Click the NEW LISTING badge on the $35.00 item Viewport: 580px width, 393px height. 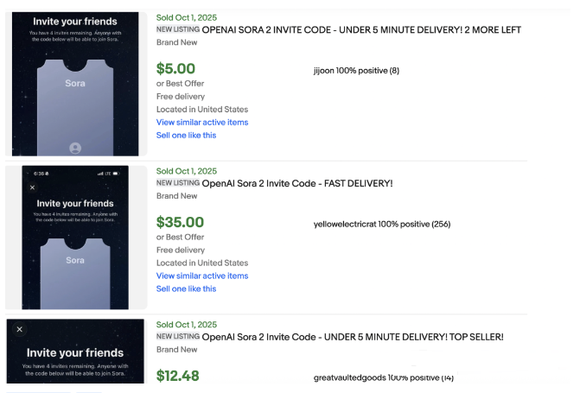tap(177, 183)
